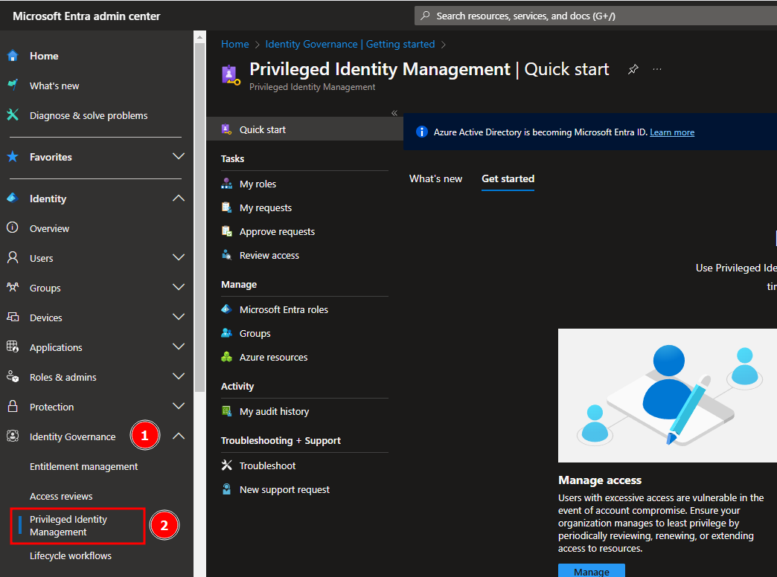This screenshot has height=577, width=777.
Task: Create a New support request
Action: [284, 489]
